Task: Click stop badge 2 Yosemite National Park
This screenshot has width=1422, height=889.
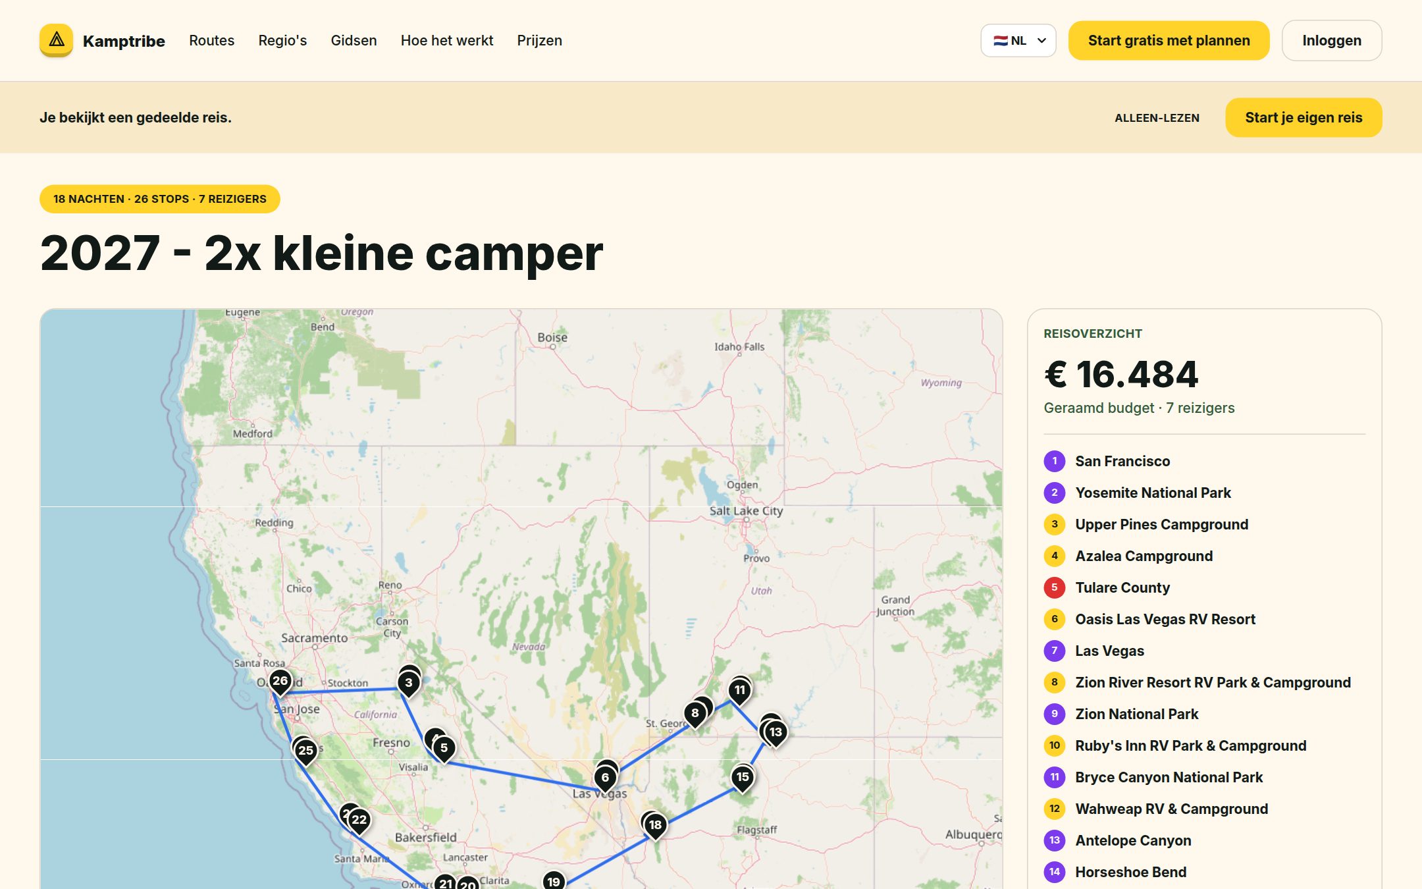Action: tap(1054, 493)
